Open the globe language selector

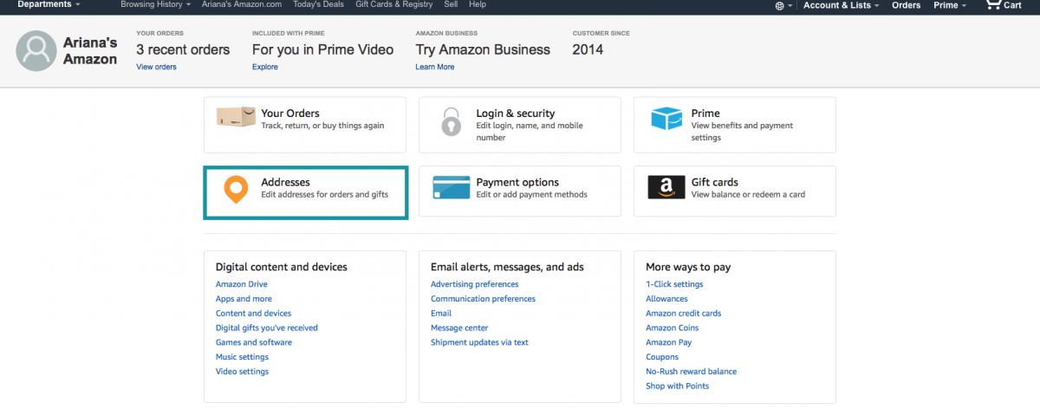[x=783, y=5]
